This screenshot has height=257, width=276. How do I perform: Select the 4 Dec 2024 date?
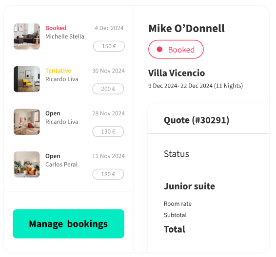click(x=109, y=28)
